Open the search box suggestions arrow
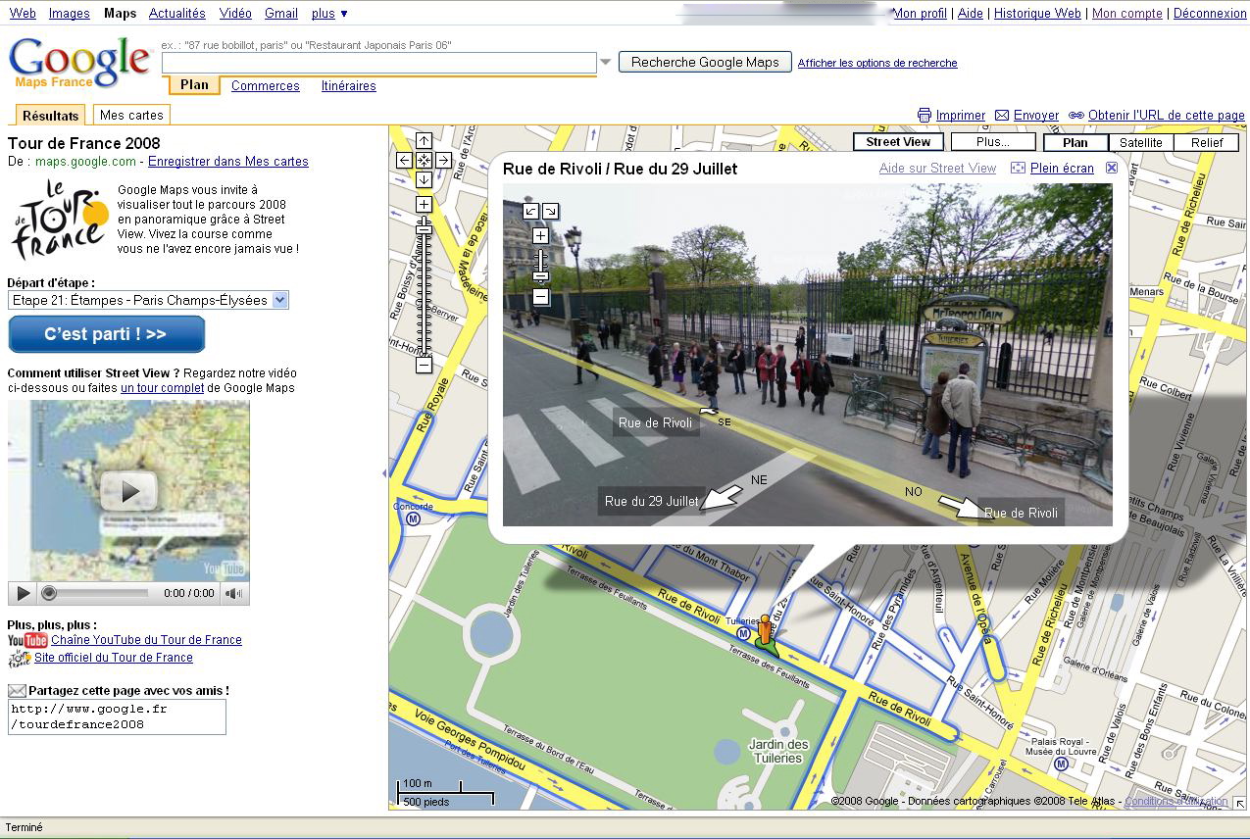Image resolution: width=1250 pixels, height=839 pixels. (605, 63)
